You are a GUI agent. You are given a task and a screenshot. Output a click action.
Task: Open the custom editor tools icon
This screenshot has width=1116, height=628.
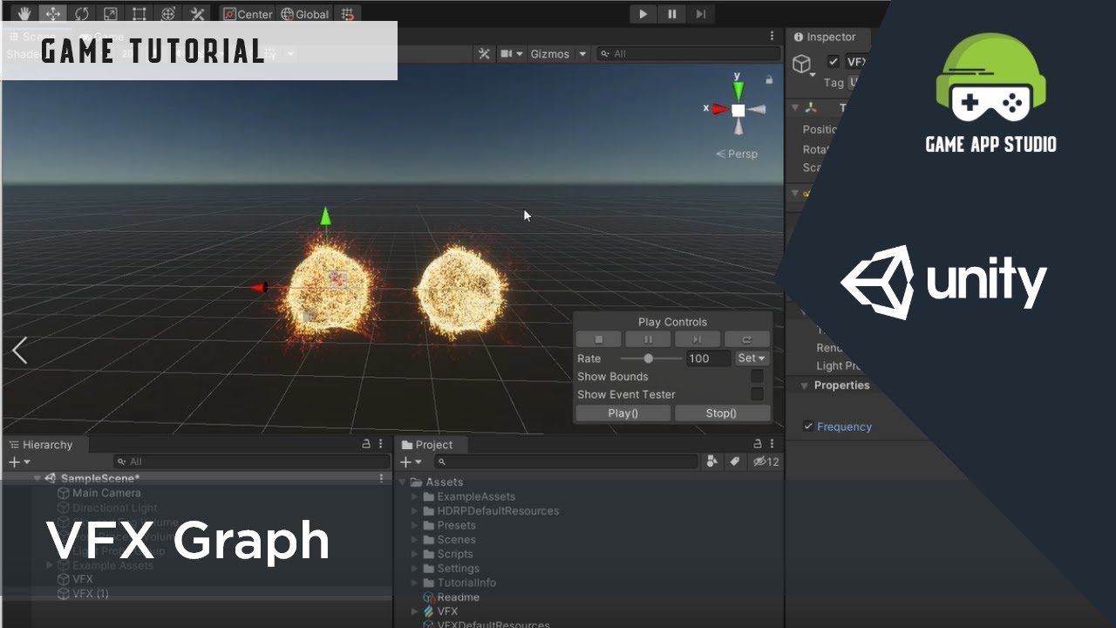click(x=197, y=14)
